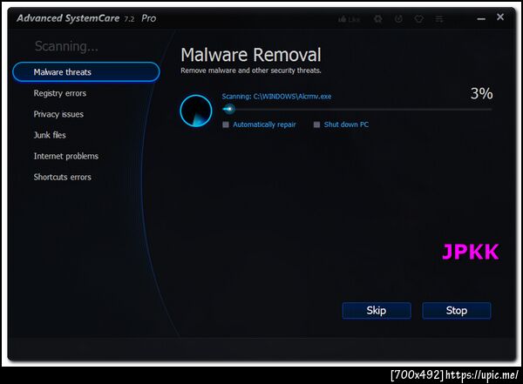Click the Scanning C:\WINDOWS file path text
This screenshot has width=523, height=384.
click(276, 97)
